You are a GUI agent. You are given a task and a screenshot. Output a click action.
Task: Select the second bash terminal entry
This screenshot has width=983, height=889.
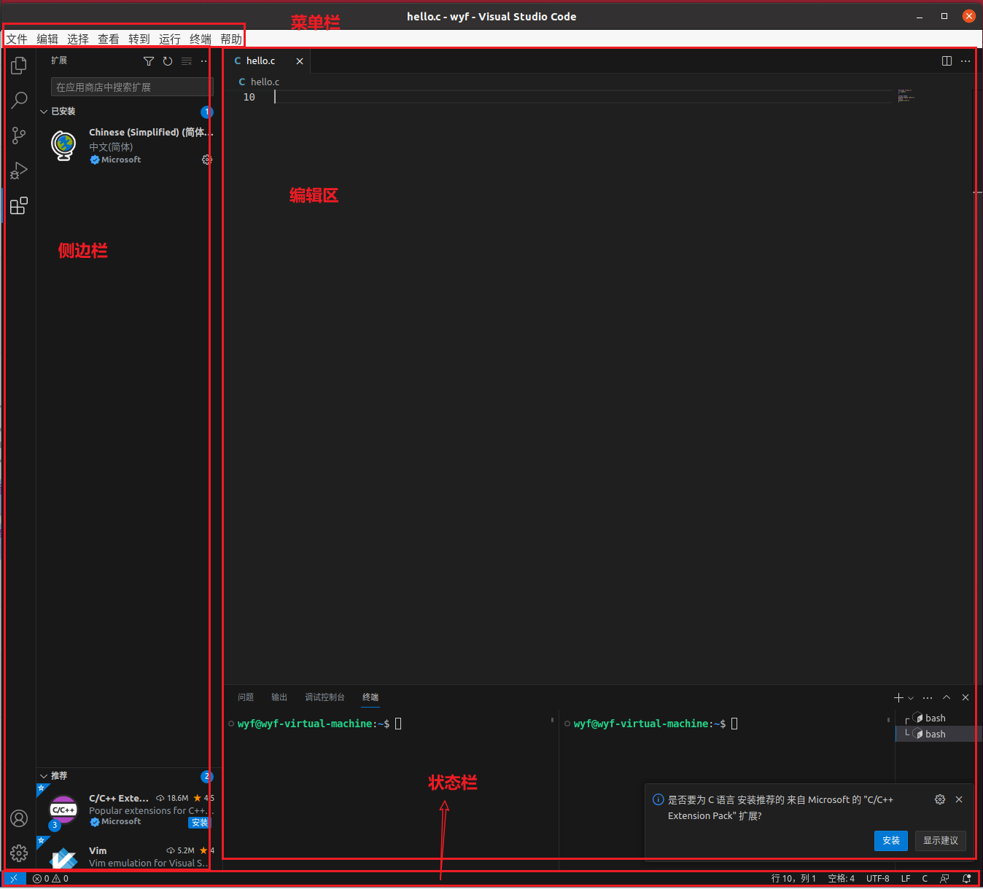938,734
